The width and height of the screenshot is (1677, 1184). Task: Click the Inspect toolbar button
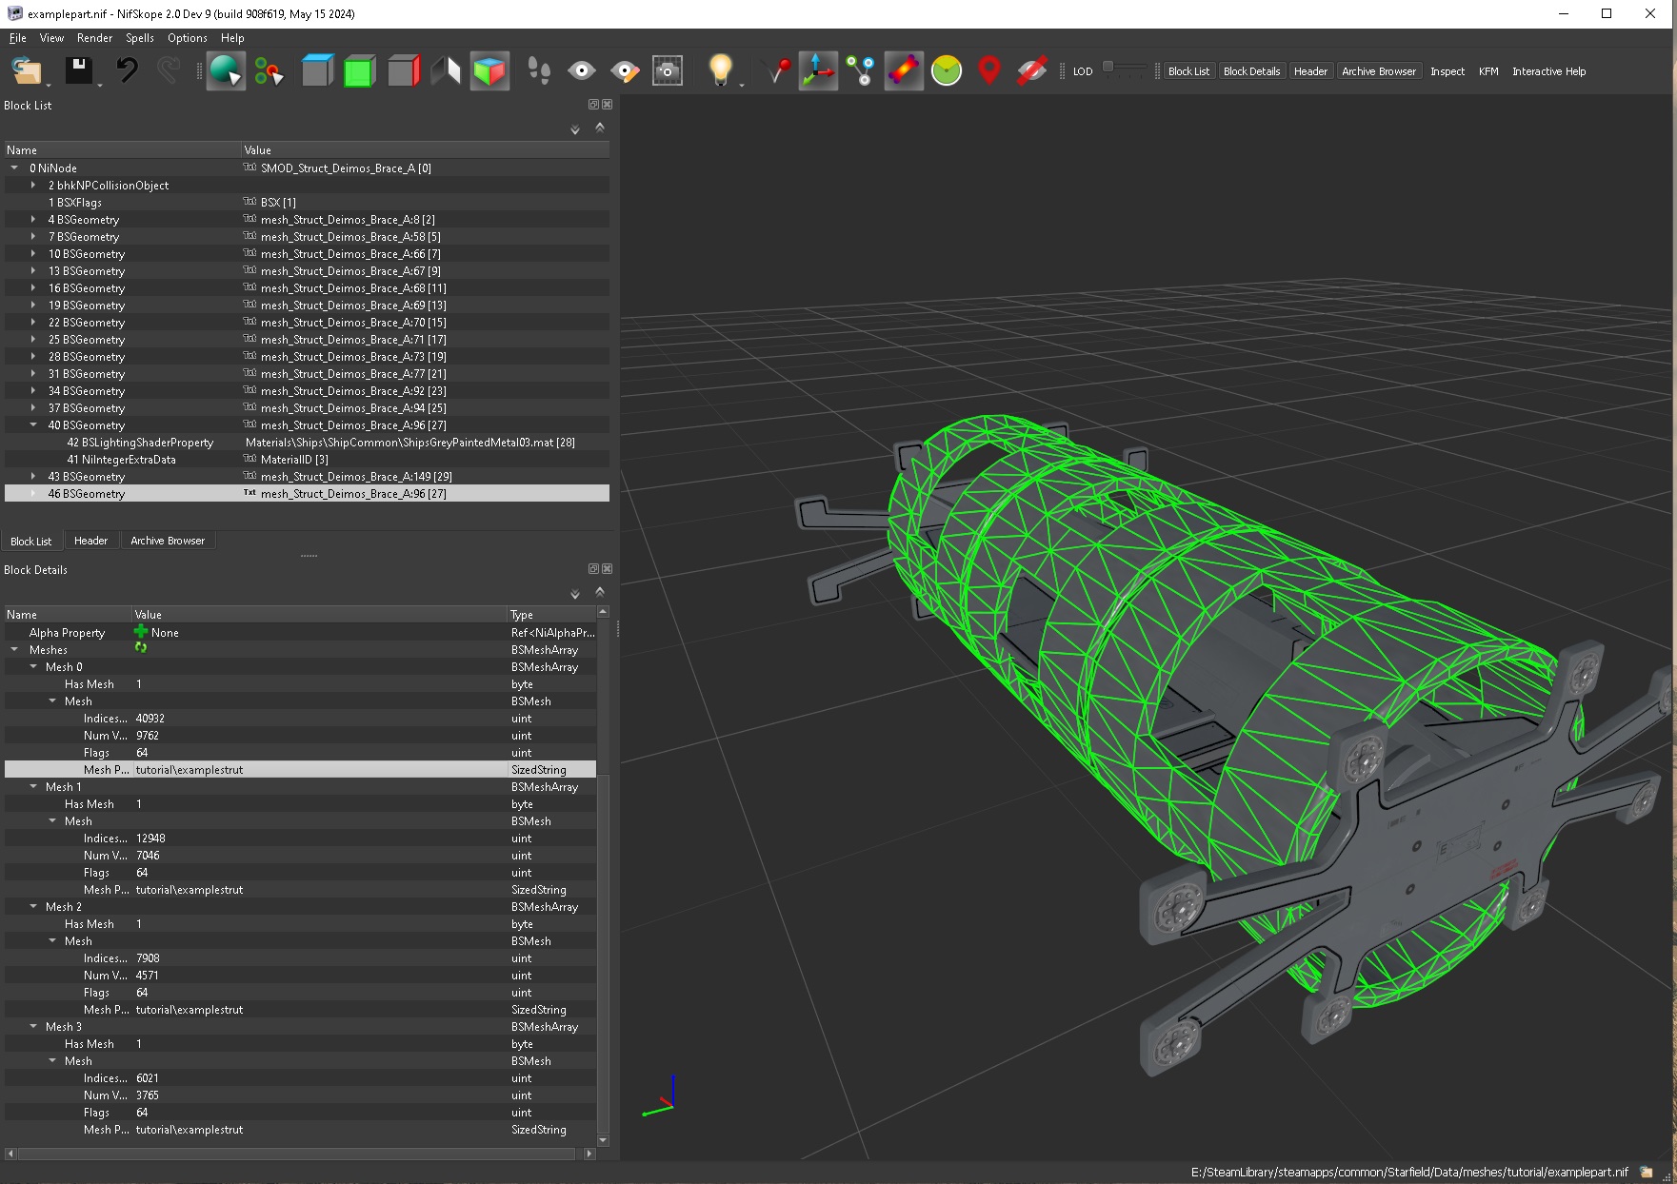[1447, 71]
